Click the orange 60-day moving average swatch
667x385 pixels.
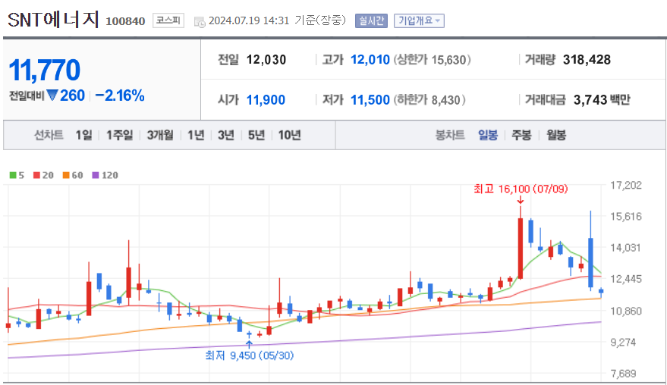[x=66, y=175]
